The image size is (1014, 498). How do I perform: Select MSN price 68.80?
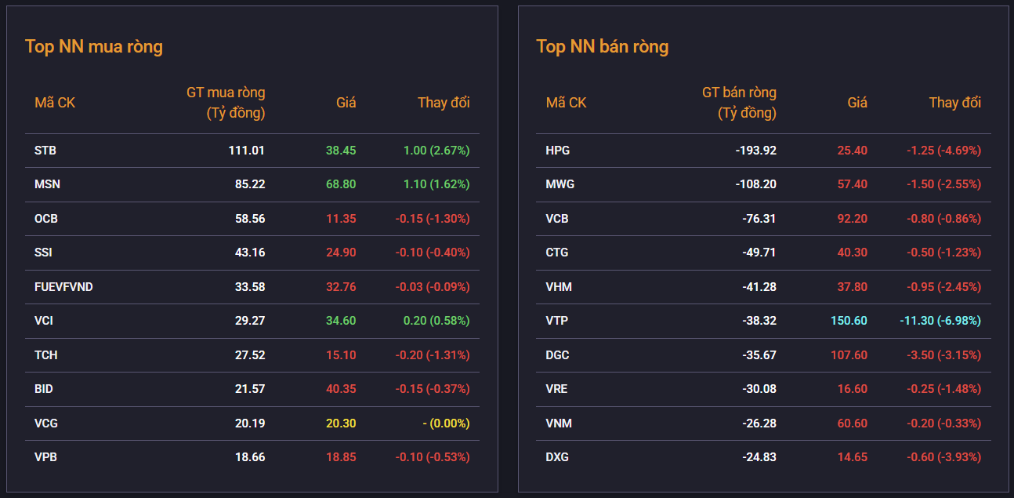(341, 184)
